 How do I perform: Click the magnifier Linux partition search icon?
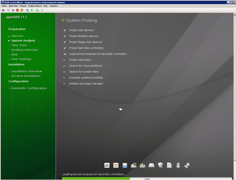(160, 165)
